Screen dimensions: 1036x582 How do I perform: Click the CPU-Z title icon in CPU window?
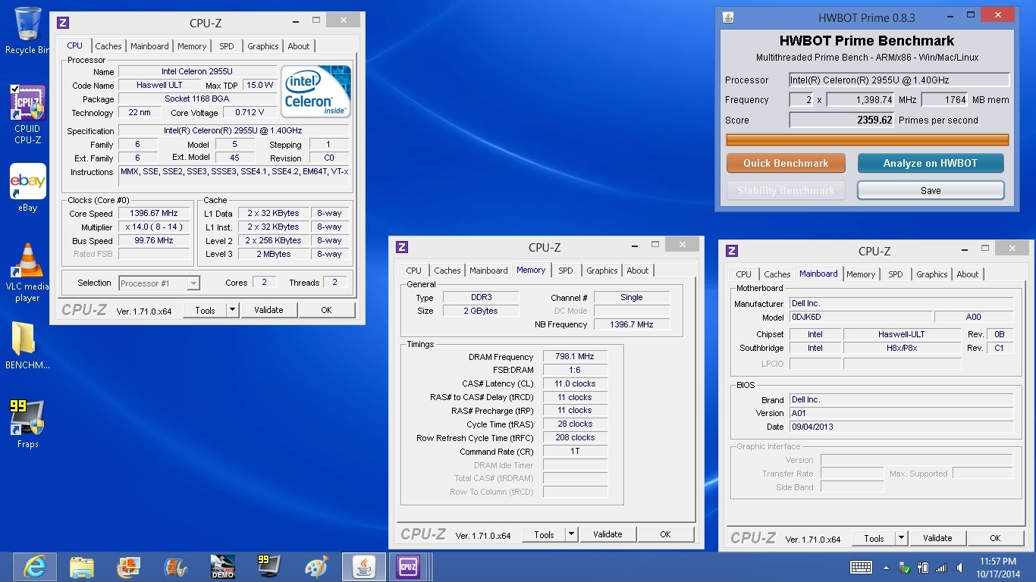point(63,23)
